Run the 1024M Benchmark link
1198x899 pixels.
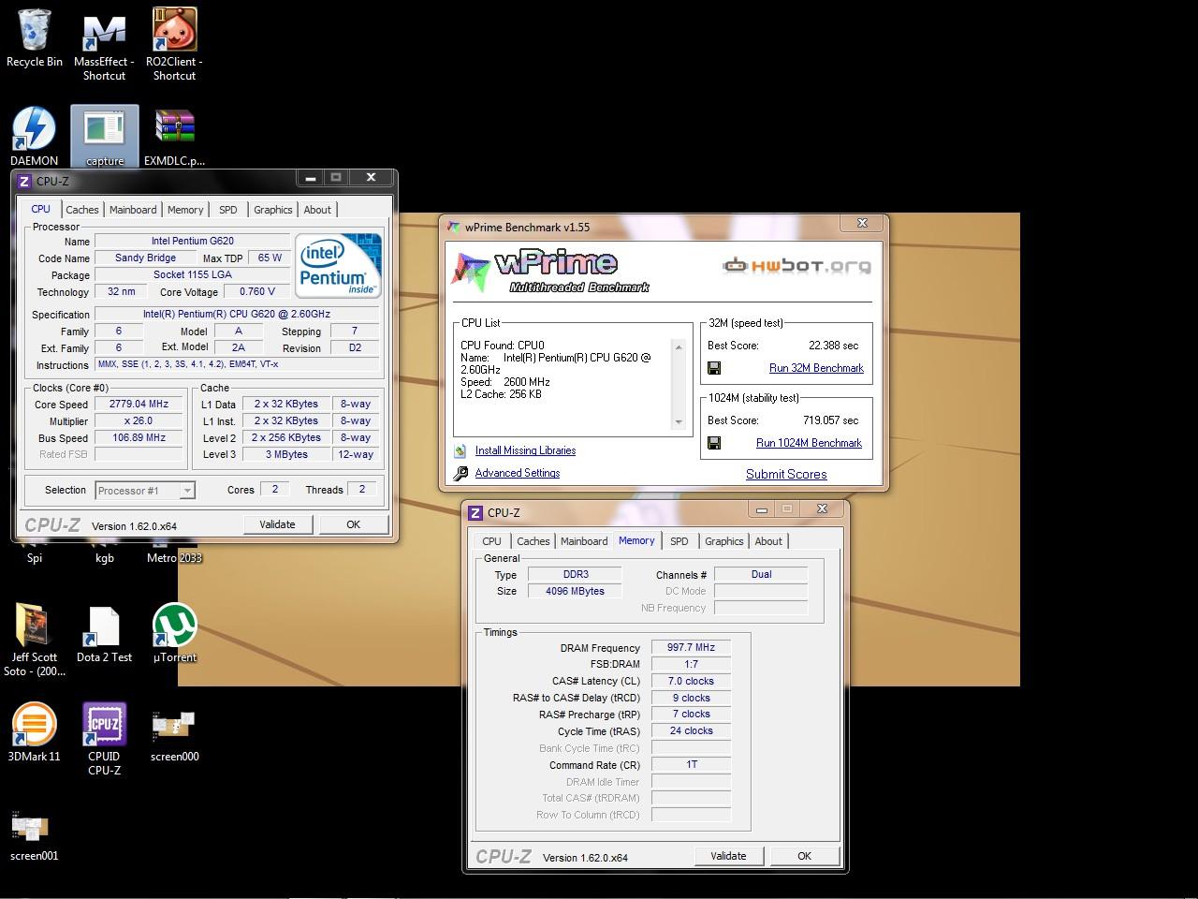click(x=809, y=443)
